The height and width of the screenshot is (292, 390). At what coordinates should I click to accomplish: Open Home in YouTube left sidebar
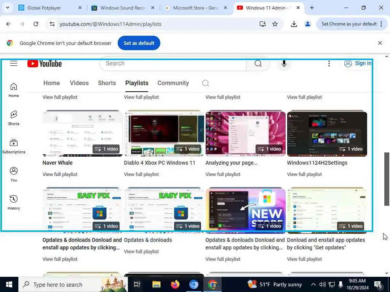(14, 90)
